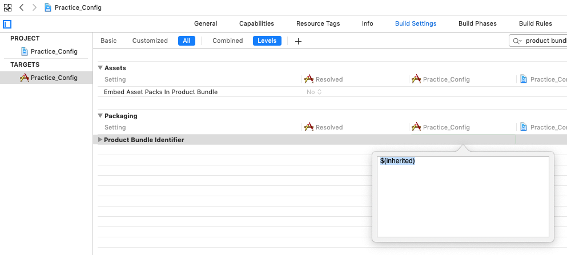
Task: Toggle the project and targets list sidebar
Action: pos(7,24)
